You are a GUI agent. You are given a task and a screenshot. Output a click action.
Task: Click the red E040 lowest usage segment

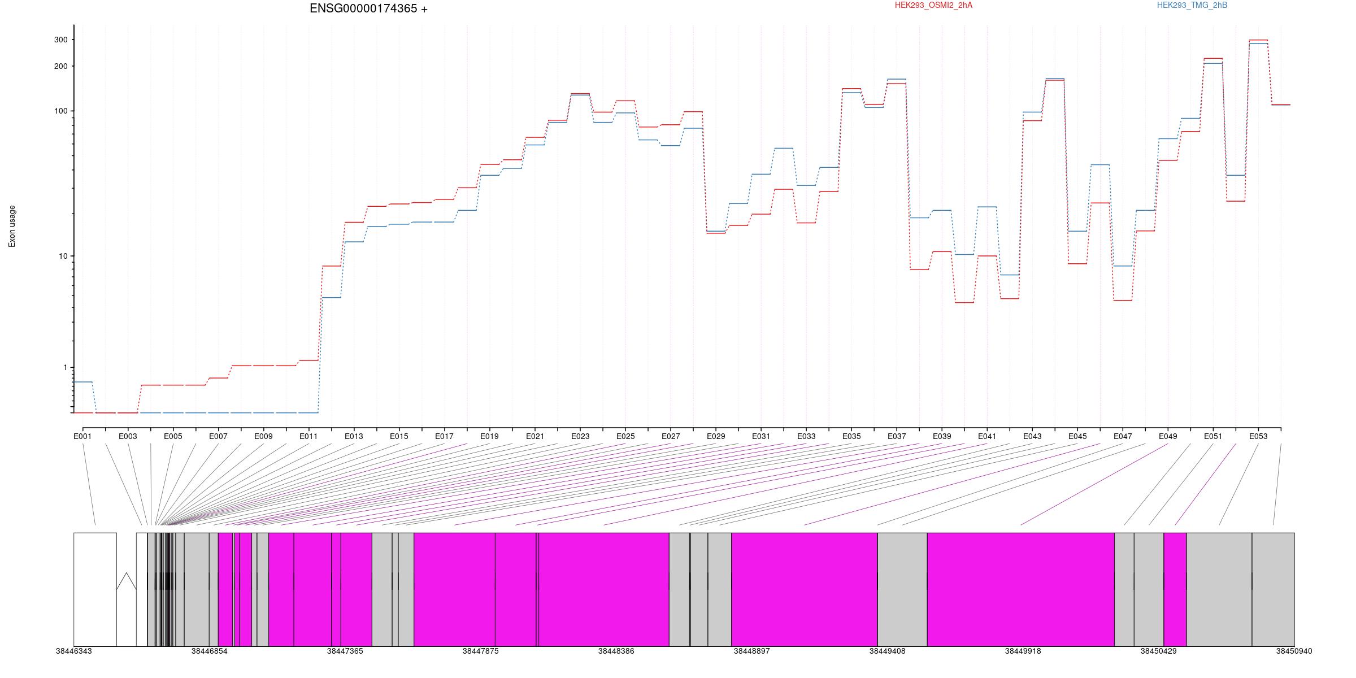coord(964,303)
